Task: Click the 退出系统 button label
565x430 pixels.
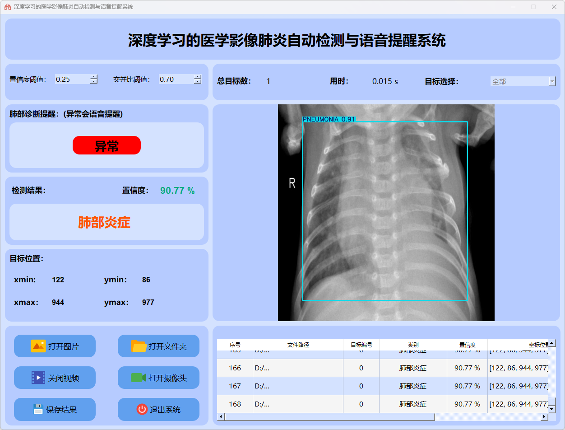Action: tap(165, 410)
